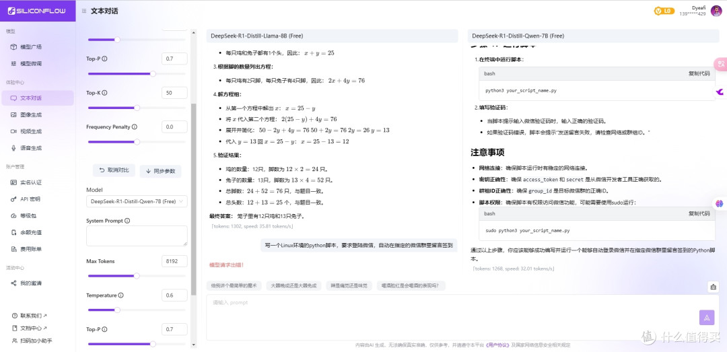The width and height of the screenshot is (727, 352).
Task: Click the Max Tokens field 8192
Action: [175, 261]
